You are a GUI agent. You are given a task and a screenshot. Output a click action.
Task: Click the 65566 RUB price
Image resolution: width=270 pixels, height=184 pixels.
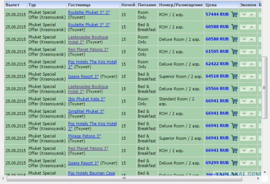[x=217, y=88]
